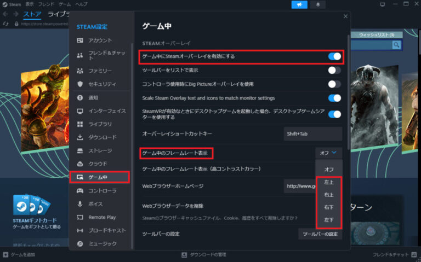Click the ツールバーの設定 button
The height and width of the screenshot is (262, 421).
tap(320, 234)
